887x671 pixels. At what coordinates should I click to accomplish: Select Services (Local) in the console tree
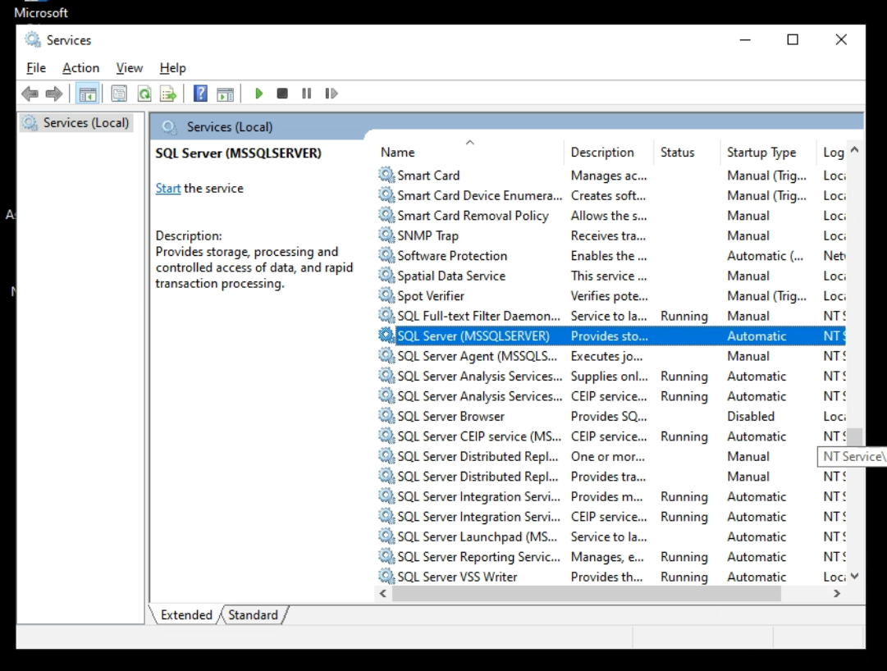pos(86,123)
